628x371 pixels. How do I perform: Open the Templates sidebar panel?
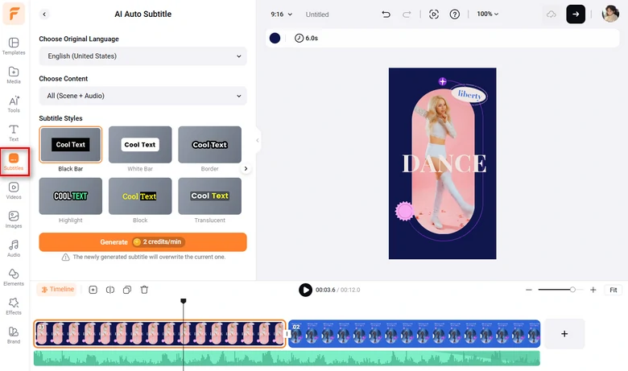pos(14,46)
